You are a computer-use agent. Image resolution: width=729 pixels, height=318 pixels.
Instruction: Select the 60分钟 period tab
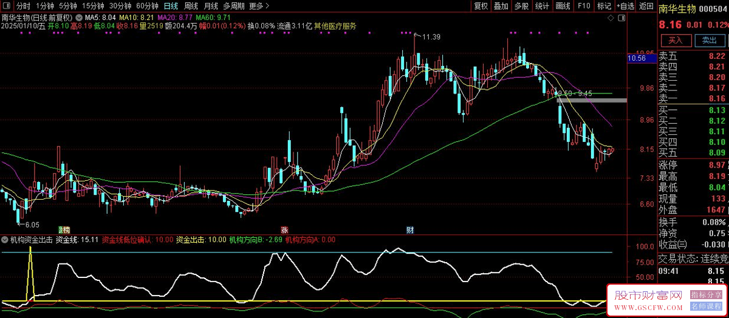[146, 6]
